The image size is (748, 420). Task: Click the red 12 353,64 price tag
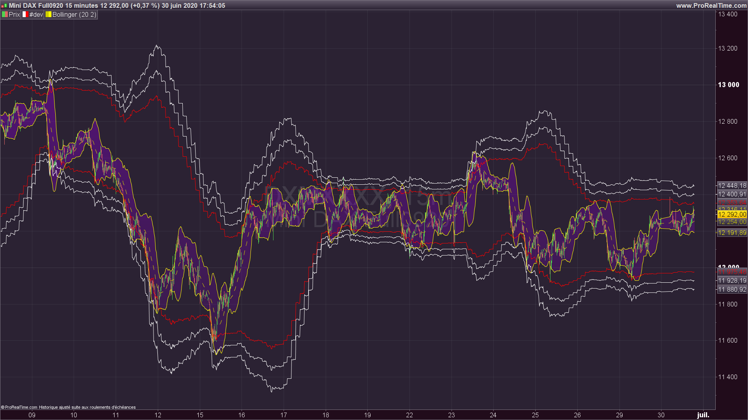(732, 203)
